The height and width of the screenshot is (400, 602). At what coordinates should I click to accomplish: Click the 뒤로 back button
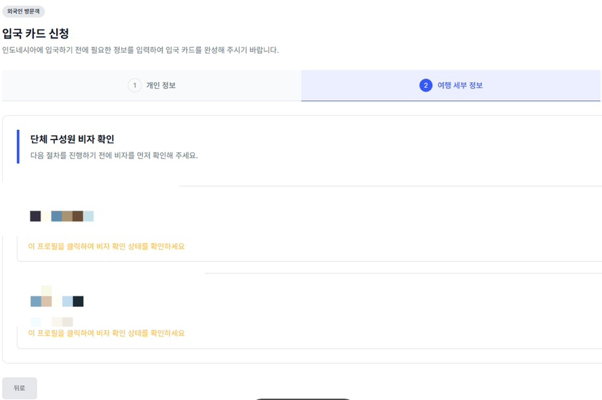pyautogui.click(x=20, y=388)
